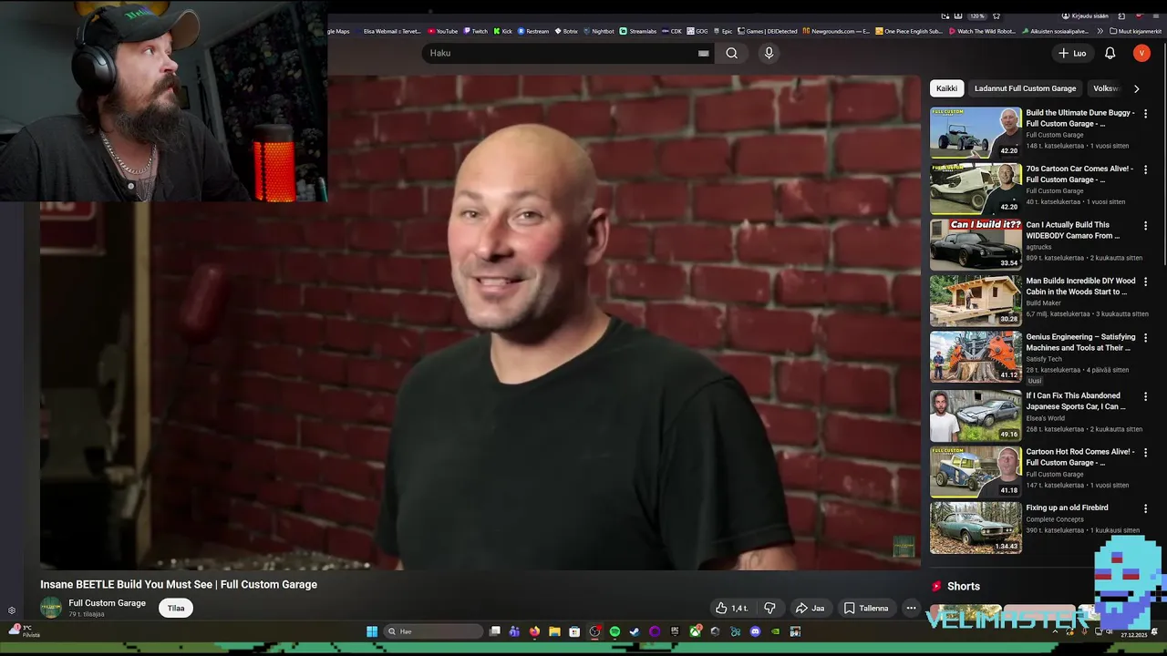
Task: Open options for DIY Wood Cabin video
Action: coord(1146,282)
